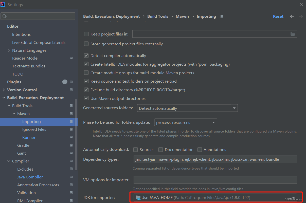Click the search magnifier icon in settings search
This screenshot has height=203, width=306.
point(5,16)
